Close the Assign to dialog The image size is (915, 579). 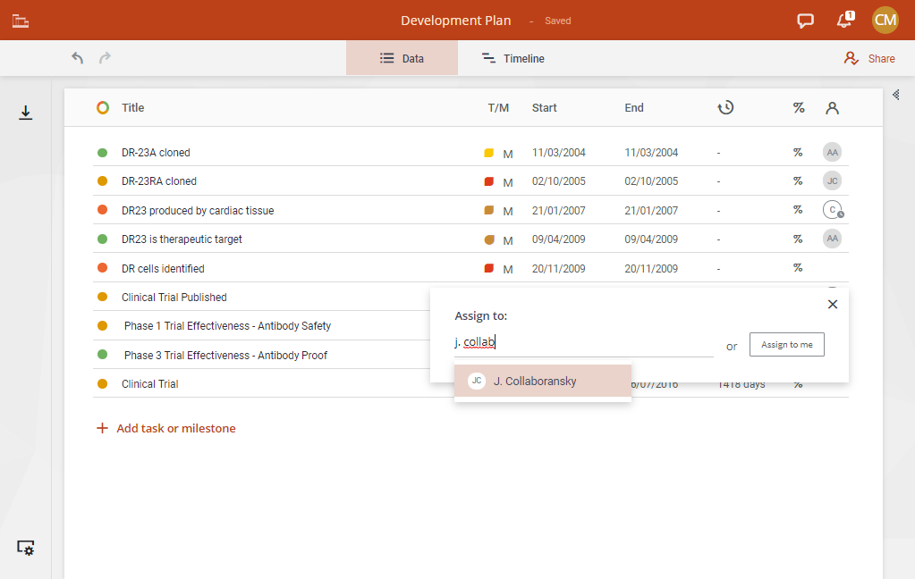[833, 305]
